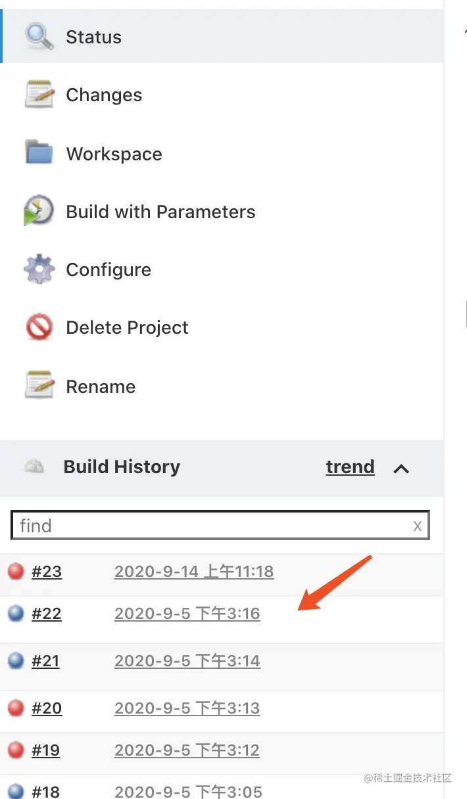Image resolution: width=467 pixels, height=799 pixels.
Task: Focus the build history find field
Action: [x=210, y=526]
